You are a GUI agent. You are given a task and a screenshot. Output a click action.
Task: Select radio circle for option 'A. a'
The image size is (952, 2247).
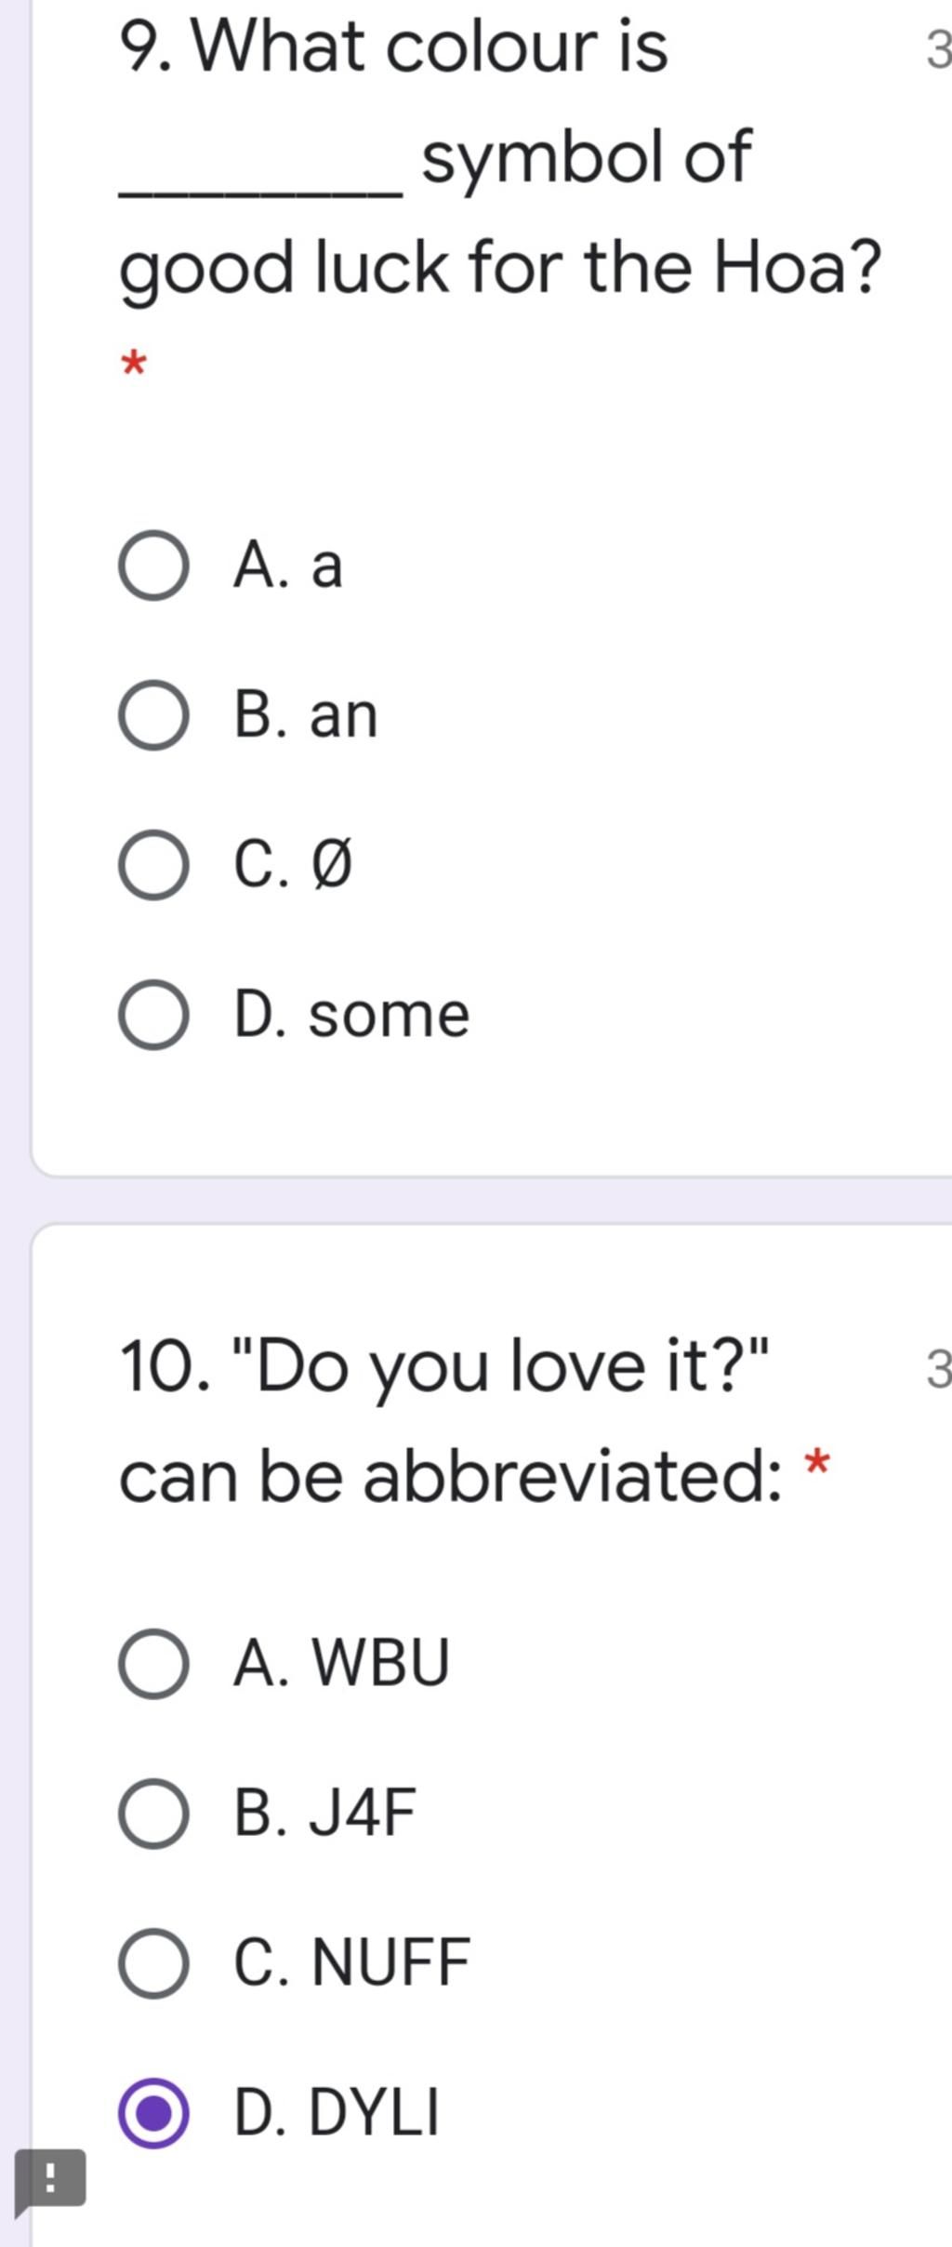tap(153, 565)
